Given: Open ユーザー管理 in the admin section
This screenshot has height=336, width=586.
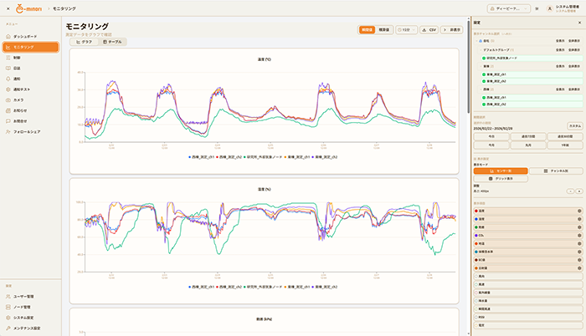Looking at the screenshot, I should 23,297.
